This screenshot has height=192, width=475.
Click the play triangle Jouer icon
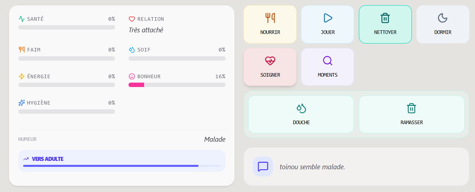[x=328, y=18]
